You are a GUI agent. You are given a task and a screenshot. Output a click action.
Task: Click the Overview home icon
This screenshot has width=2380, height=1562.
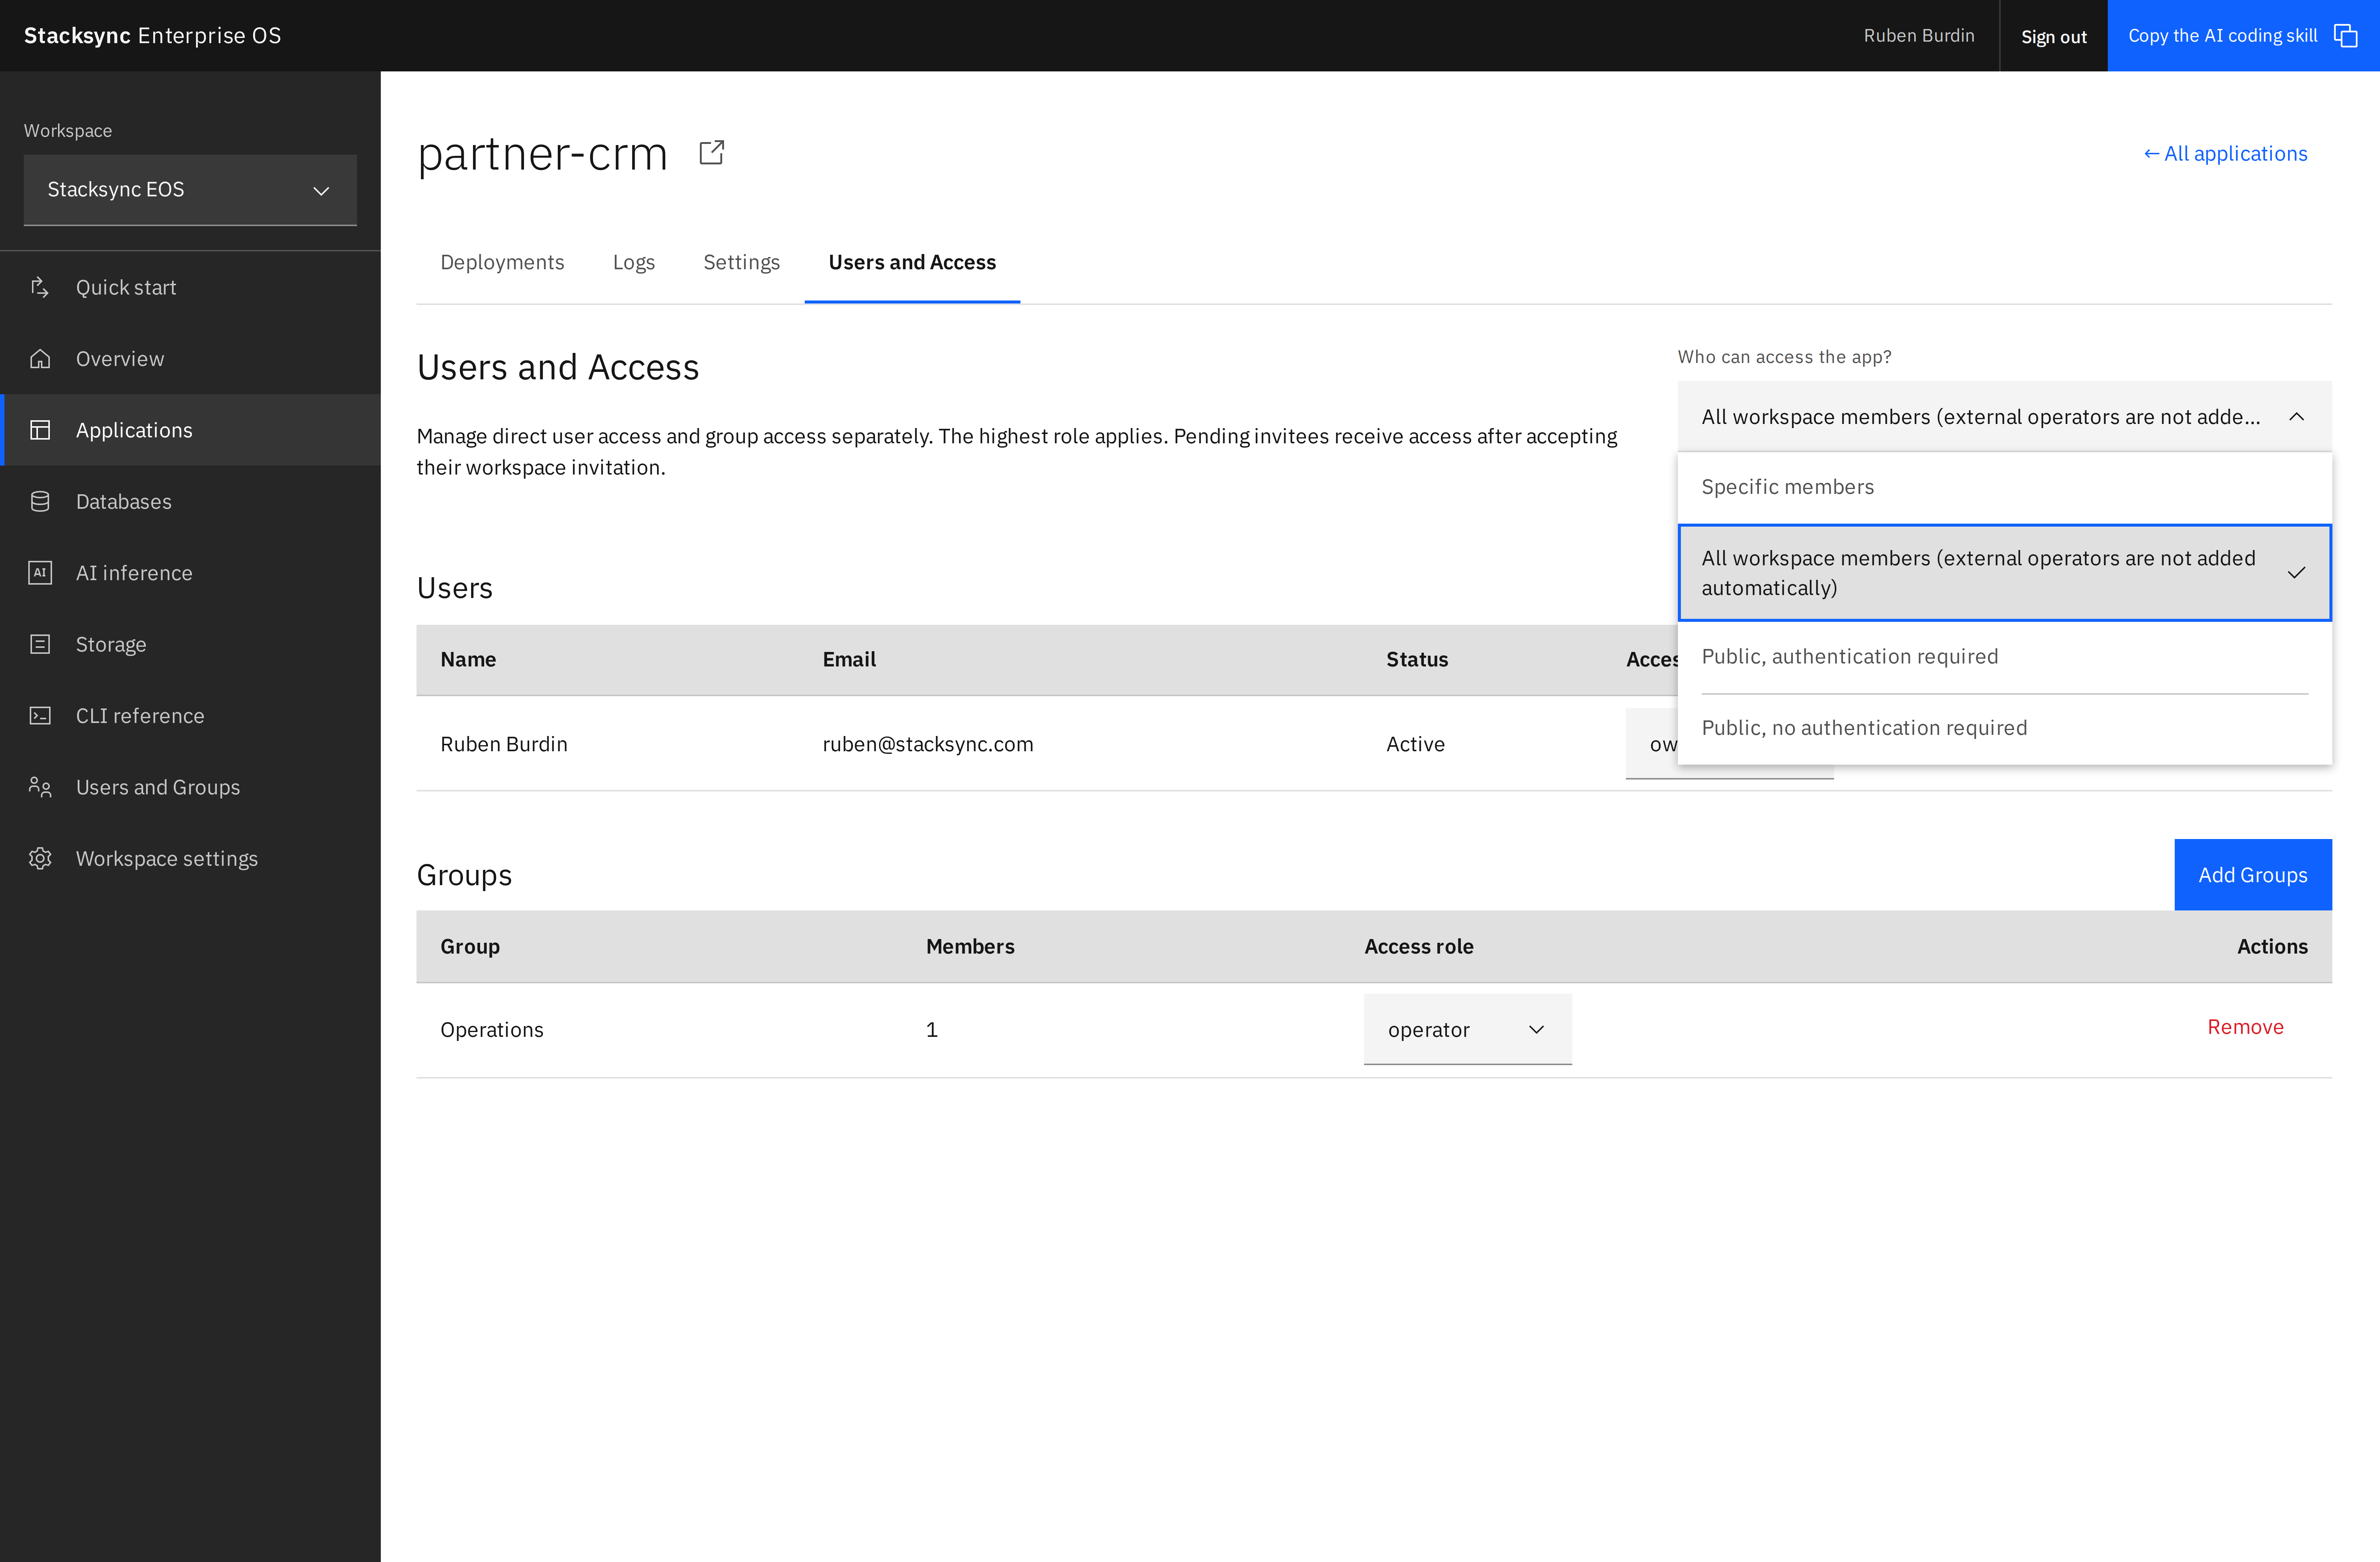[40, 359]
